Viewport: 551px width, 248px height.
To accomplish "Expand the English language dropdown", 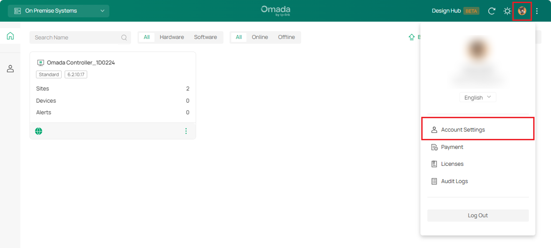I will [x=478, y=98].
